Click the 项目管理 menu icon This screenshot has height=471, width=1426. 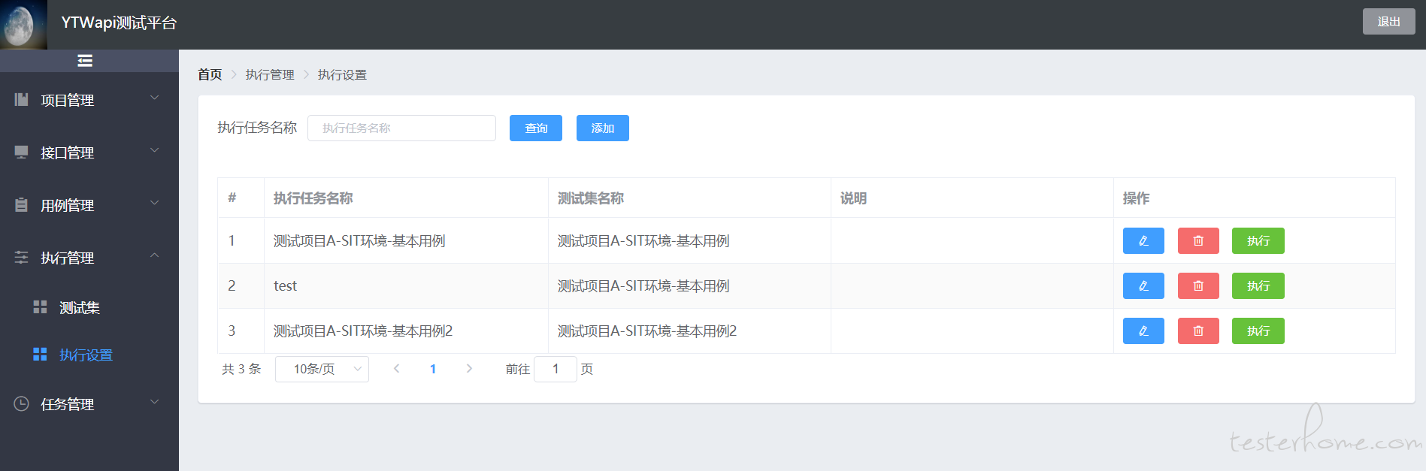pos(22,99)
